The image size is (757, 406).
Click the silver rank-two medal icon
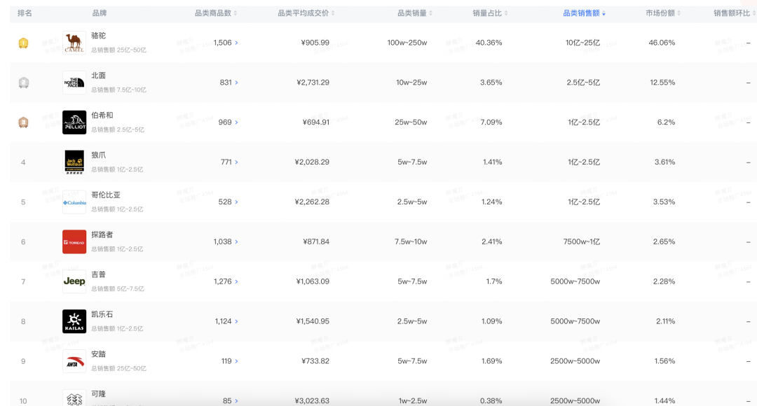tap(23, 83)
